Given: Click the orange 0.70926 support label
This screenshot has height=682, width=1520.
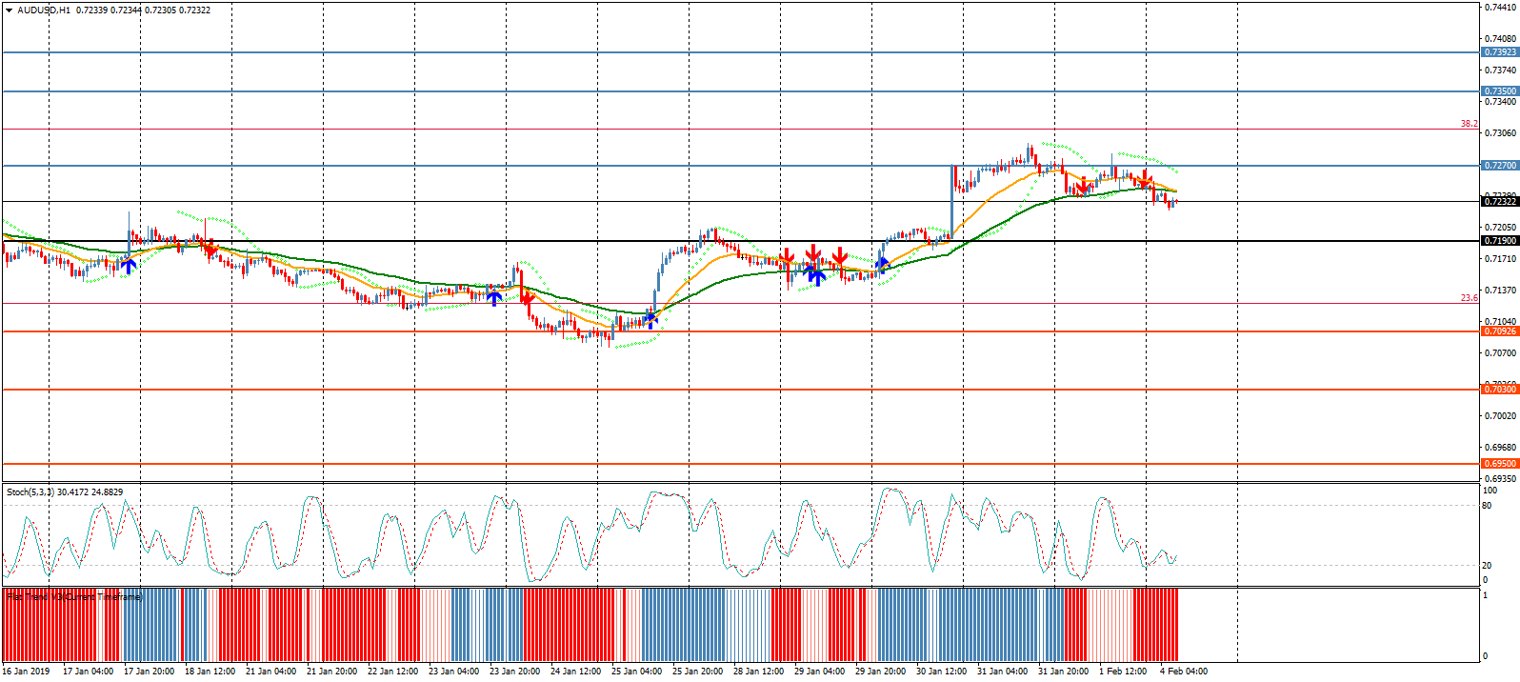Looking at the screenshot, I should click(1499, 331).
